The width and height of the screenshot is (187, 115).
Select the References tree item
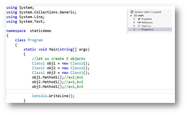click(x=147, y=22)
